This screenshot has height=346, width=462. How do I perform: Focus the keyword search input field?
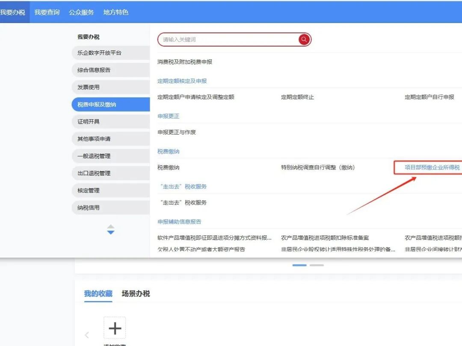click(234, 39)
